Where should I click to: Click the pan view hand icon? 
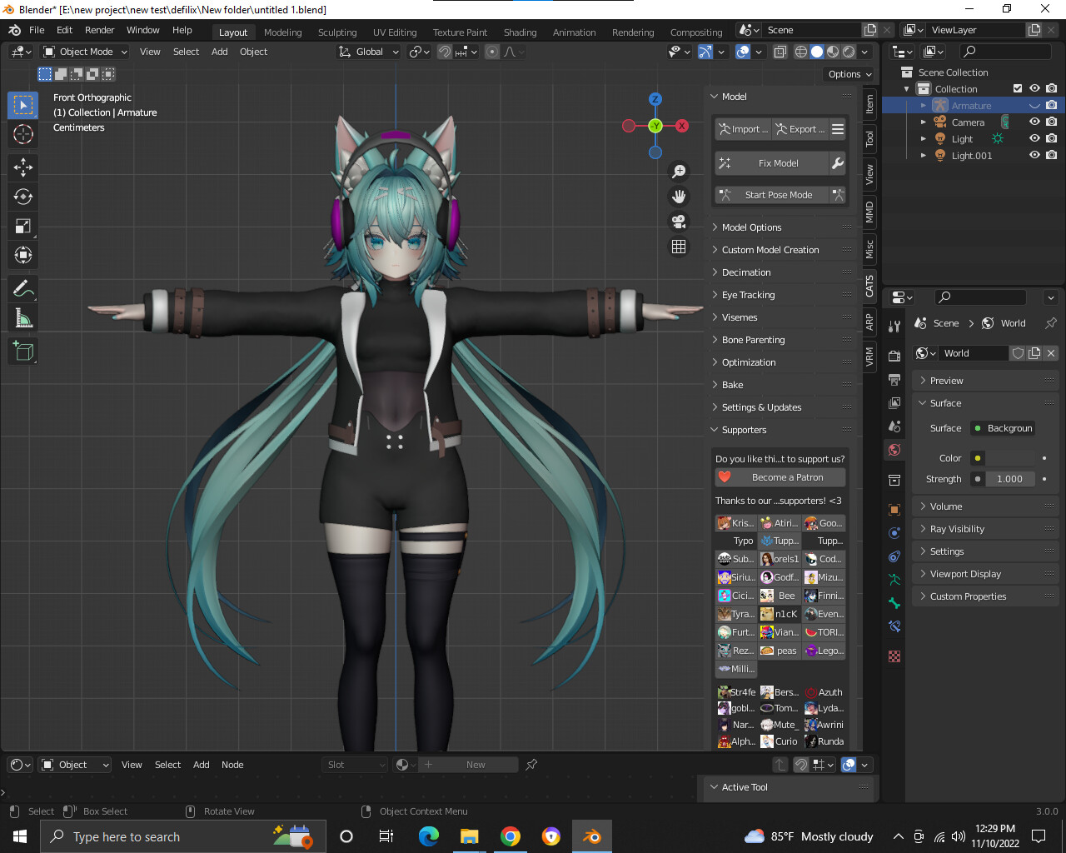[x=680, y=197]
